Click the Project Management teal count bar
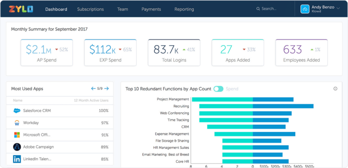 point(222,99)
